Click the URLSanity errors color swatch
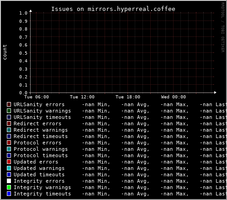The width and height of the screenshot is (227, 200). coord(9,104)
